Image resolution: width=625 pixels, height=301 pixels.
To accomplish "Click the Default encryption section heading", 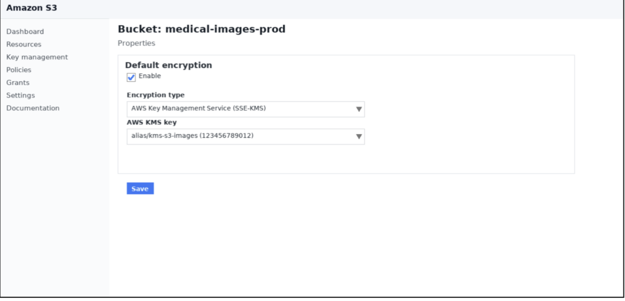I will (x=168, y=65).
